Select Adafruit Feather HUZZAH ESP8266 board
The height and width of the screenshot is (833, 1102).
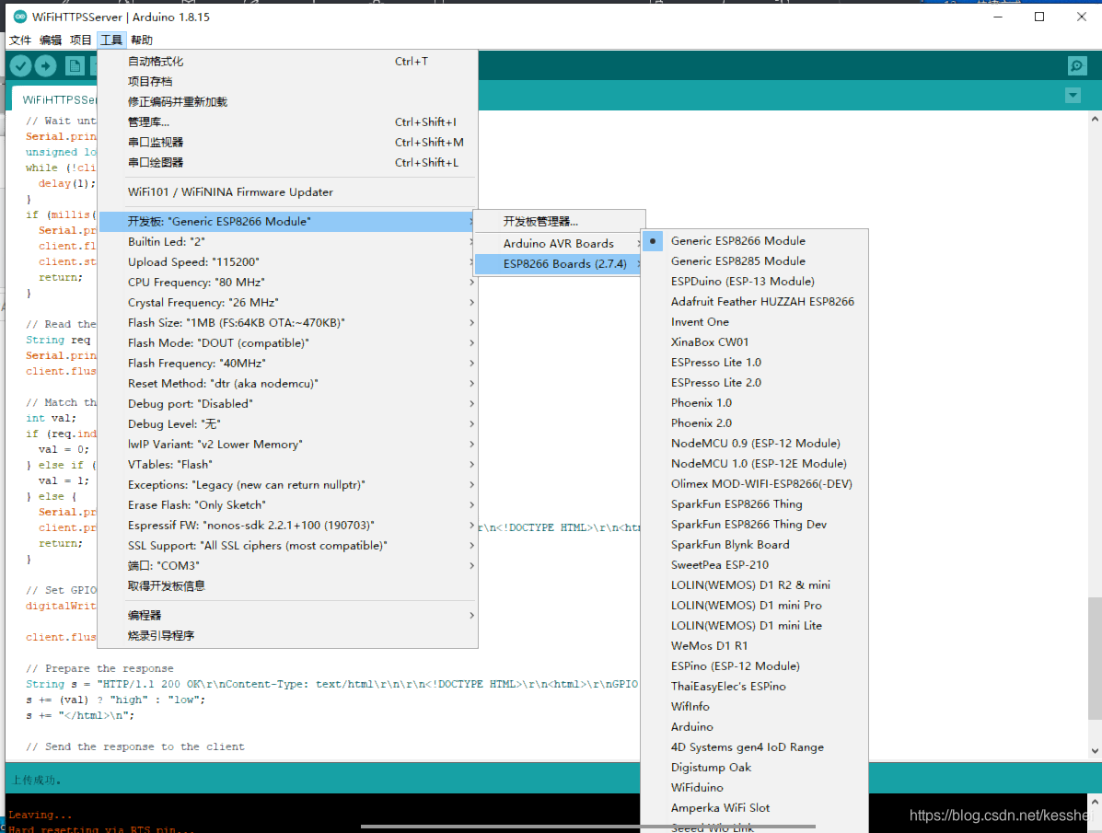(x=755, y=302)
